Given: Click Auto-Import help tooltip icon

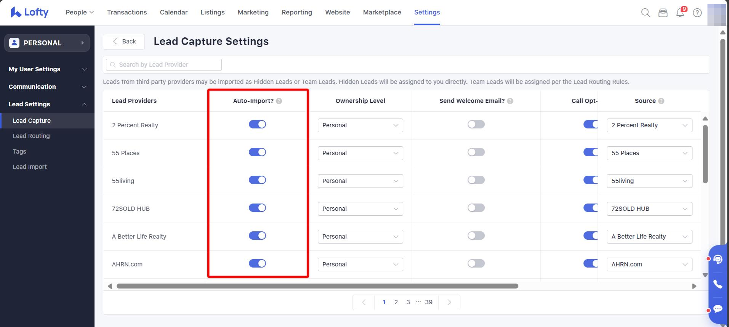Looking at the screenshot, I should [x=279, y=101].
